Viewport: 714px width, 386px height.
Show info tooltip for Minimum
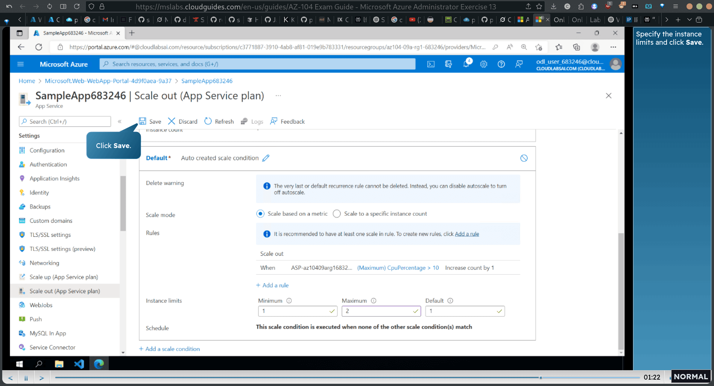click(289, 301)
